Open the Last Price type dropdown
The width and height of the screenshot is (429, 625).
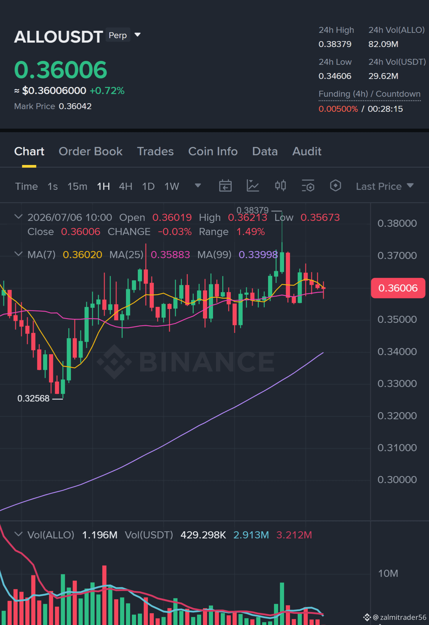[385, 186]
